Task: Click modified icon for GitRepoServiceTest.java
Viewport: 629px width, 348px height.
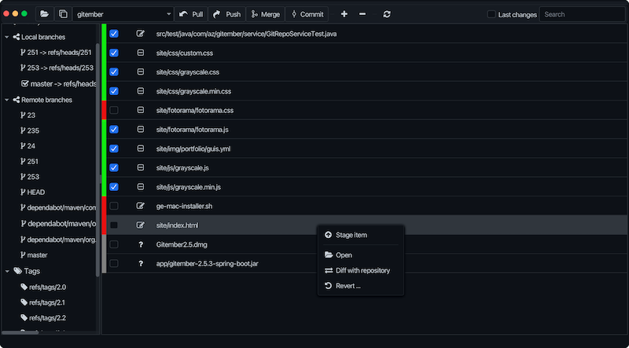Action: click(141, 34)
